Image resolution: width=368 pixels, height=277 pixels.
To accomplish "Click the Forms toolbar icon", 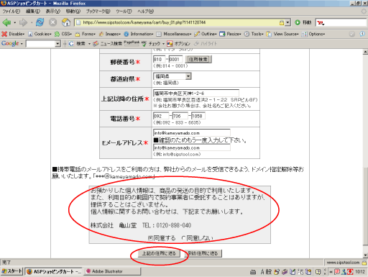I will pos(78,34).
